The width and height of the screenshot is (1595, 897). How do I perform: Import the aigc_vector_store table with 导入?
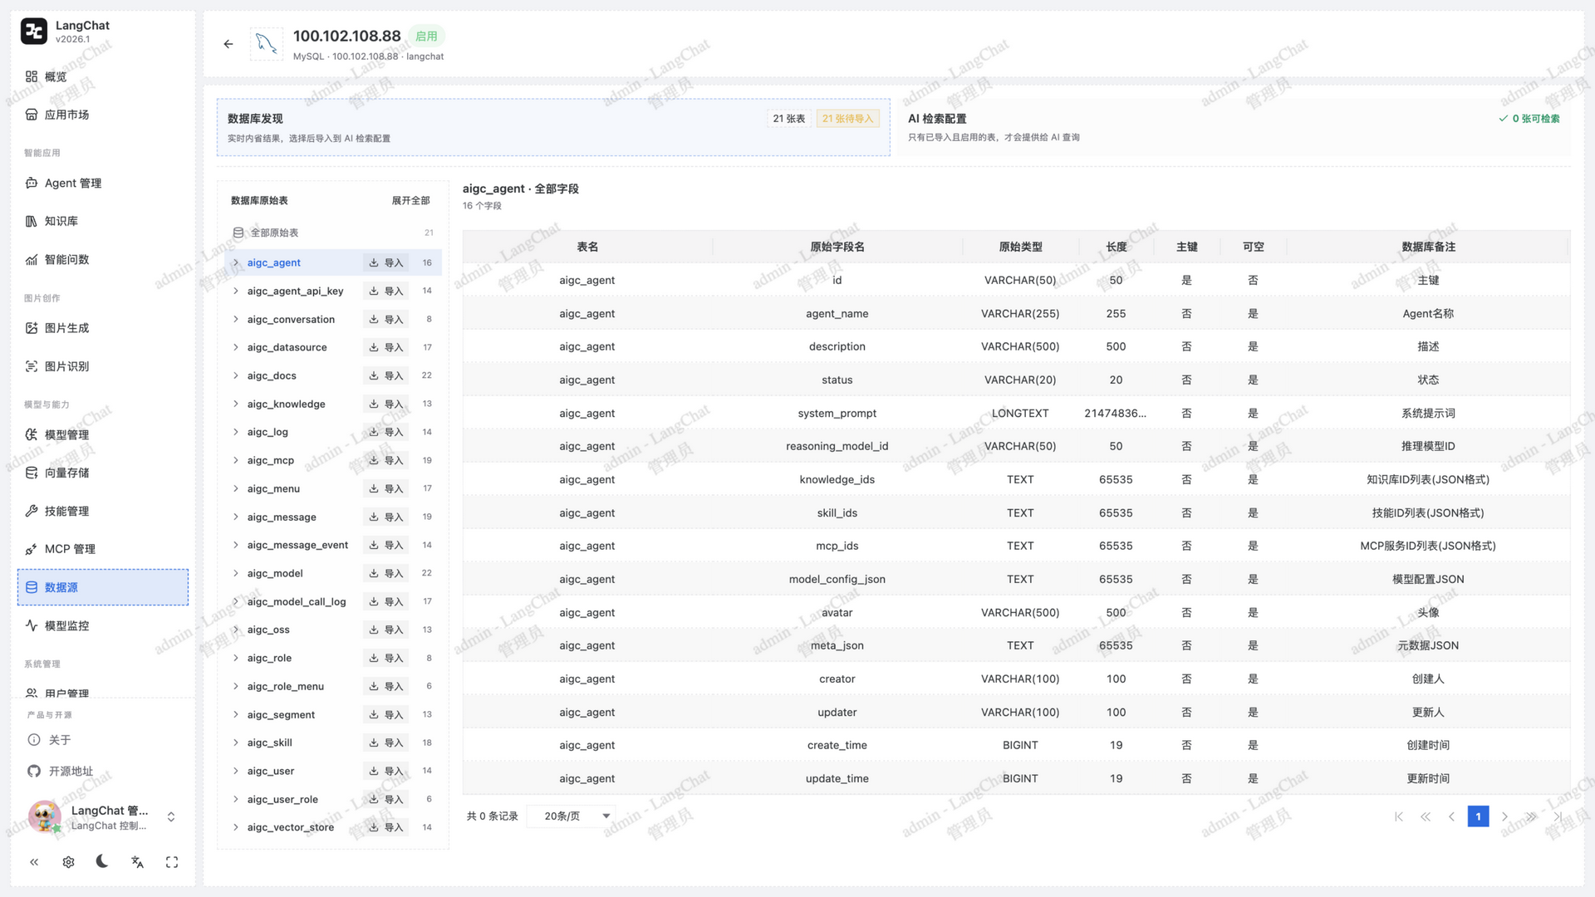pos(386,827)
